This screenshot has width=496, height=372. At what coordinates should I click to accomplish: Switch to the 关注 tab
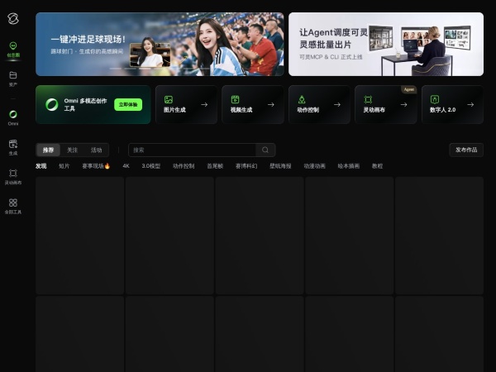[x=72, y=150]
